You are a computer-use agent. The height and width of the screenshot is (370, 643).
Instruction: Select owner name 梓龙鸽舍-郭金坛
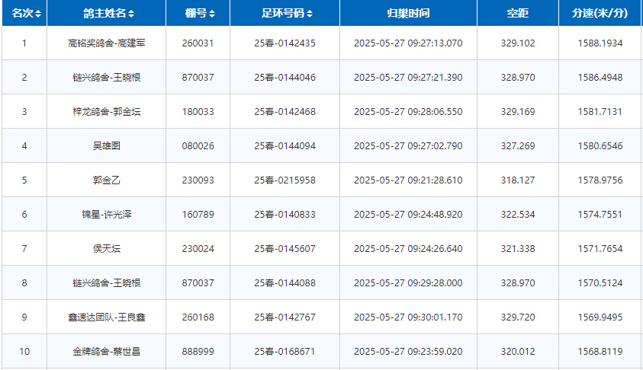(x=107, y=111)
